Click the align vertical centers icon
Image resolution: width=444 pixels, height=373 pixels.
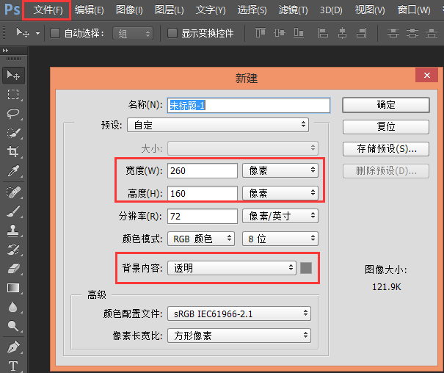click(x=280, y=33)
